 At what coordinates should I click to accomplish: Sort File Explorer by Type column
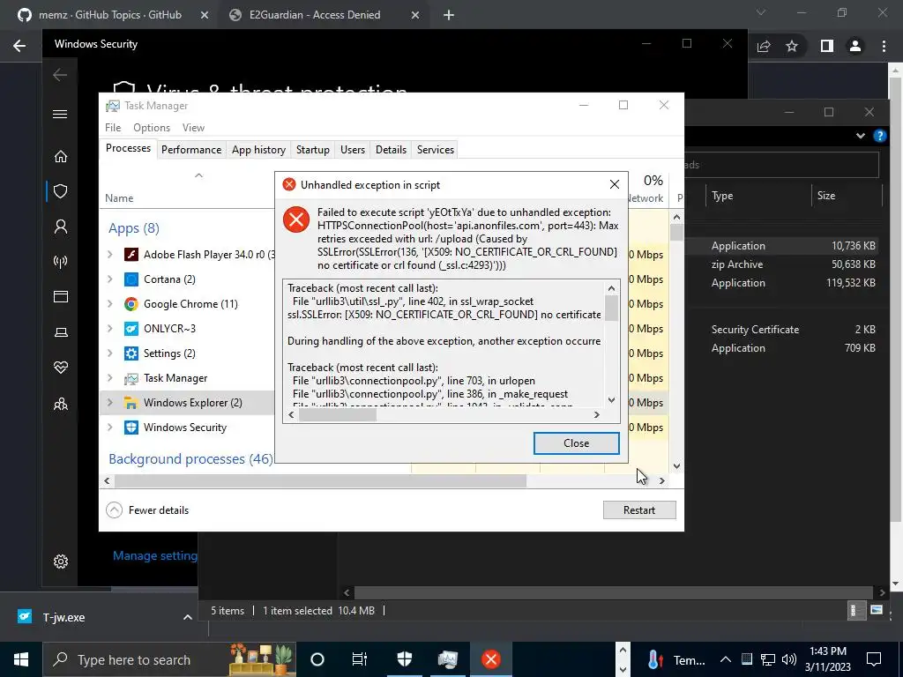(x=757, y=196)
